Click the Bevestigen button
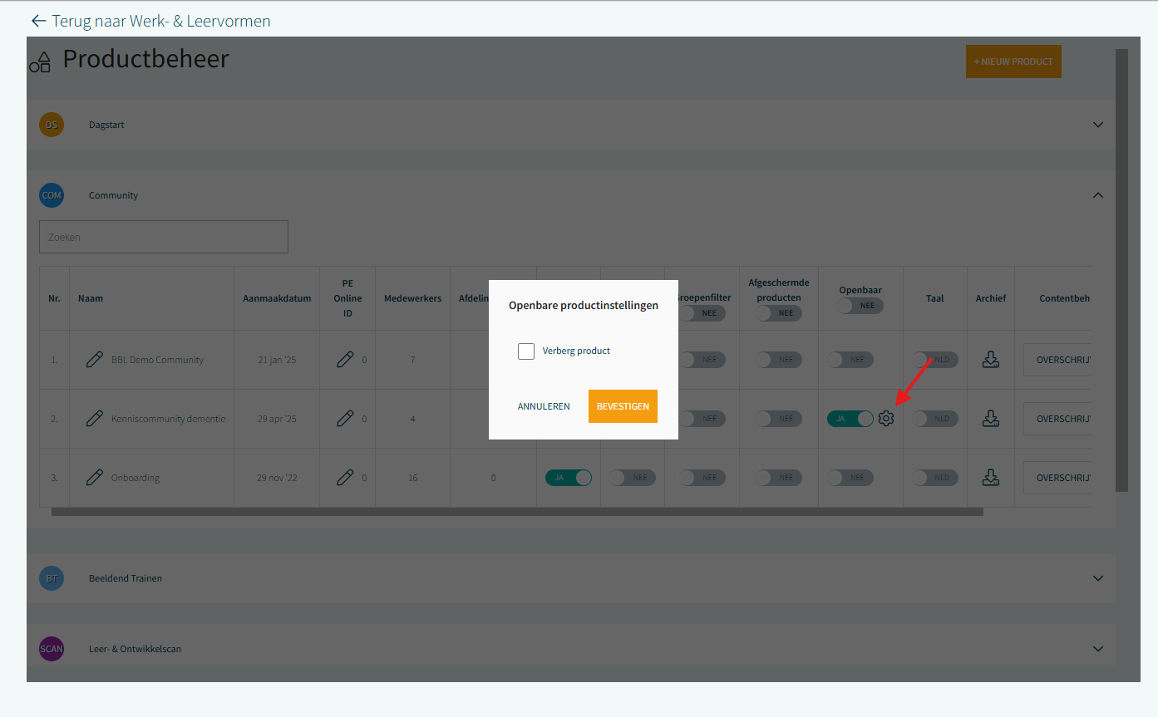 coord(623,406)
